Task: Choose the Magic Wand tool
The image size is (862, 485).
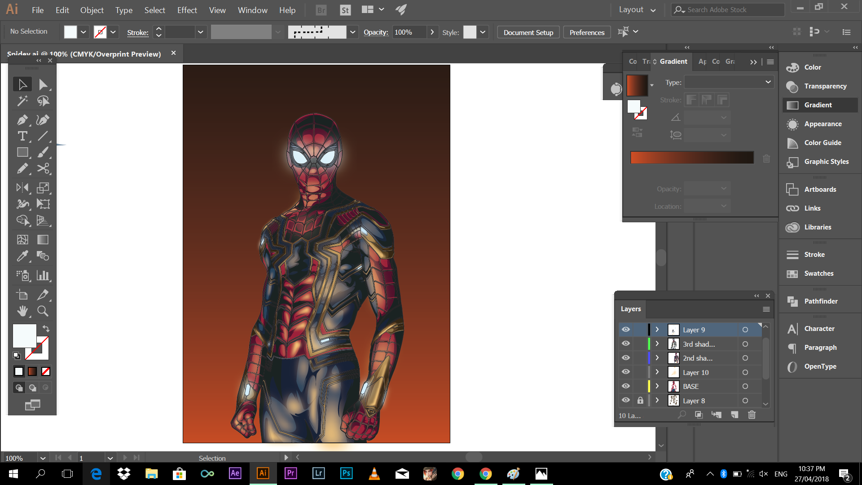Action: pos(22,101)
